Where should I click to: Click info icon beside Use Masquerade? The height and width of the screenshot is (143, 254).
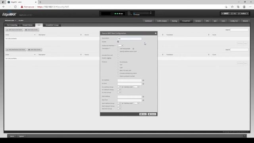pos(133,48)
